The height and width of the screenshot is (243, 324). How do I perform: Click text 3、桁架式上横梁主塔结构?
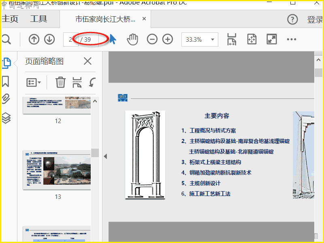(211, 162)
